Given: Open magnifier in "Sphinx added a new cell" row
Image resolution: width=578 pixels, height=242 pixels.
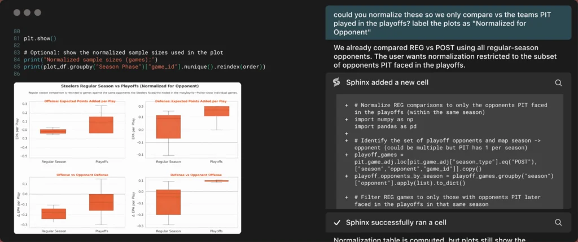Looking at the screenshot, I should [558, 82].
